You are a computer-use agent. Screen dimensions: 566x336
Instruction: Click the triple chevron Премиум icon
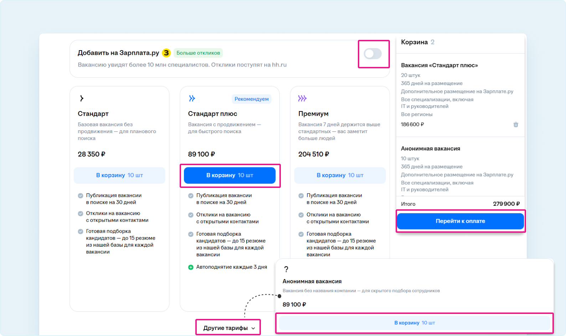[302, 98]
